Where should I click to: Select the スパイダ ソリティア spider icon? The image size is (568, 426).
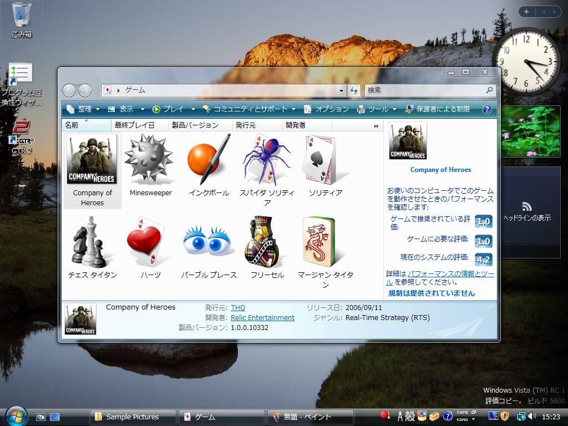pos(267,159)
